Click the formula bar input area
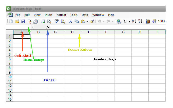 pyautogui.click(x=108, y=27)
